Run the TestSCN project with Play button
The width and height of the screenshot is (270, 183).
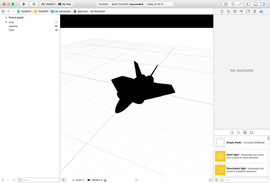tap(24, 4)
